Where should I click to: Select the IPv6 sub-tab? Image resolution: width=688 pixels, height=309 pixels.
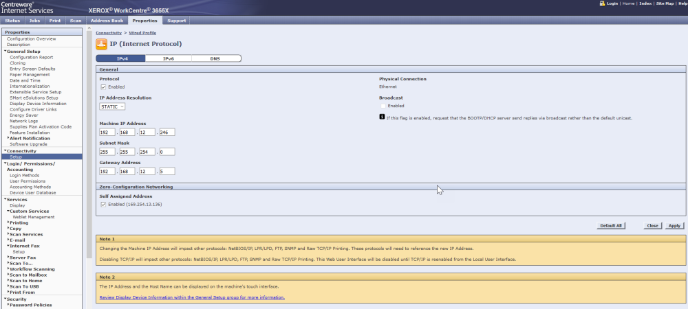[x=169, y=58]
